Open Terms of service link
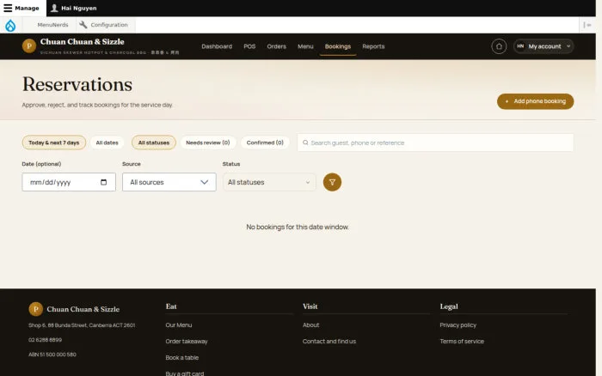 point(462,341)
